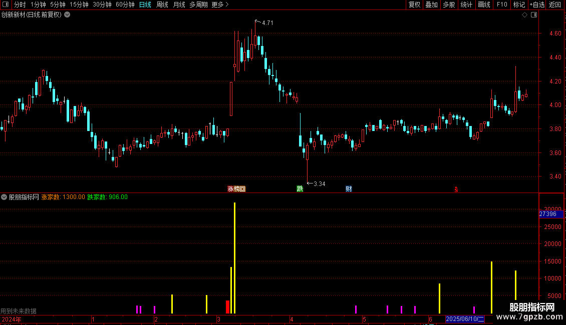
Task: Click the 2024年 year label
Action: point(12,319)
